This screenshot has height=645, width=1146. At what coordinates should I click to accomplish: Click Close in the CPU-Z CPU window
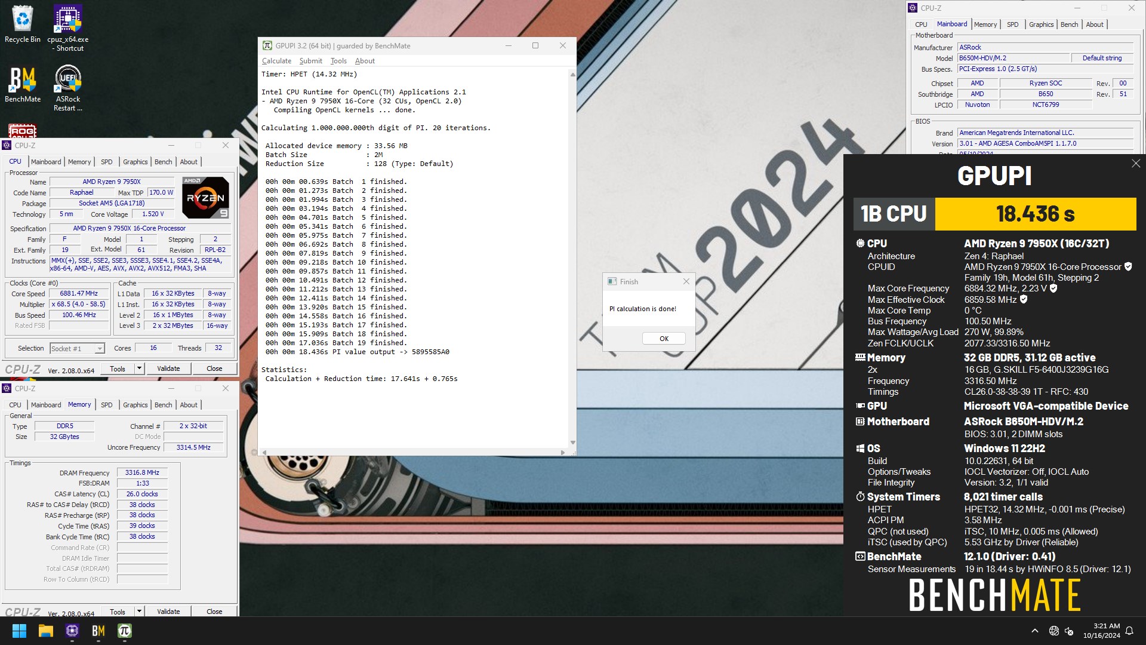coord(214,369)
